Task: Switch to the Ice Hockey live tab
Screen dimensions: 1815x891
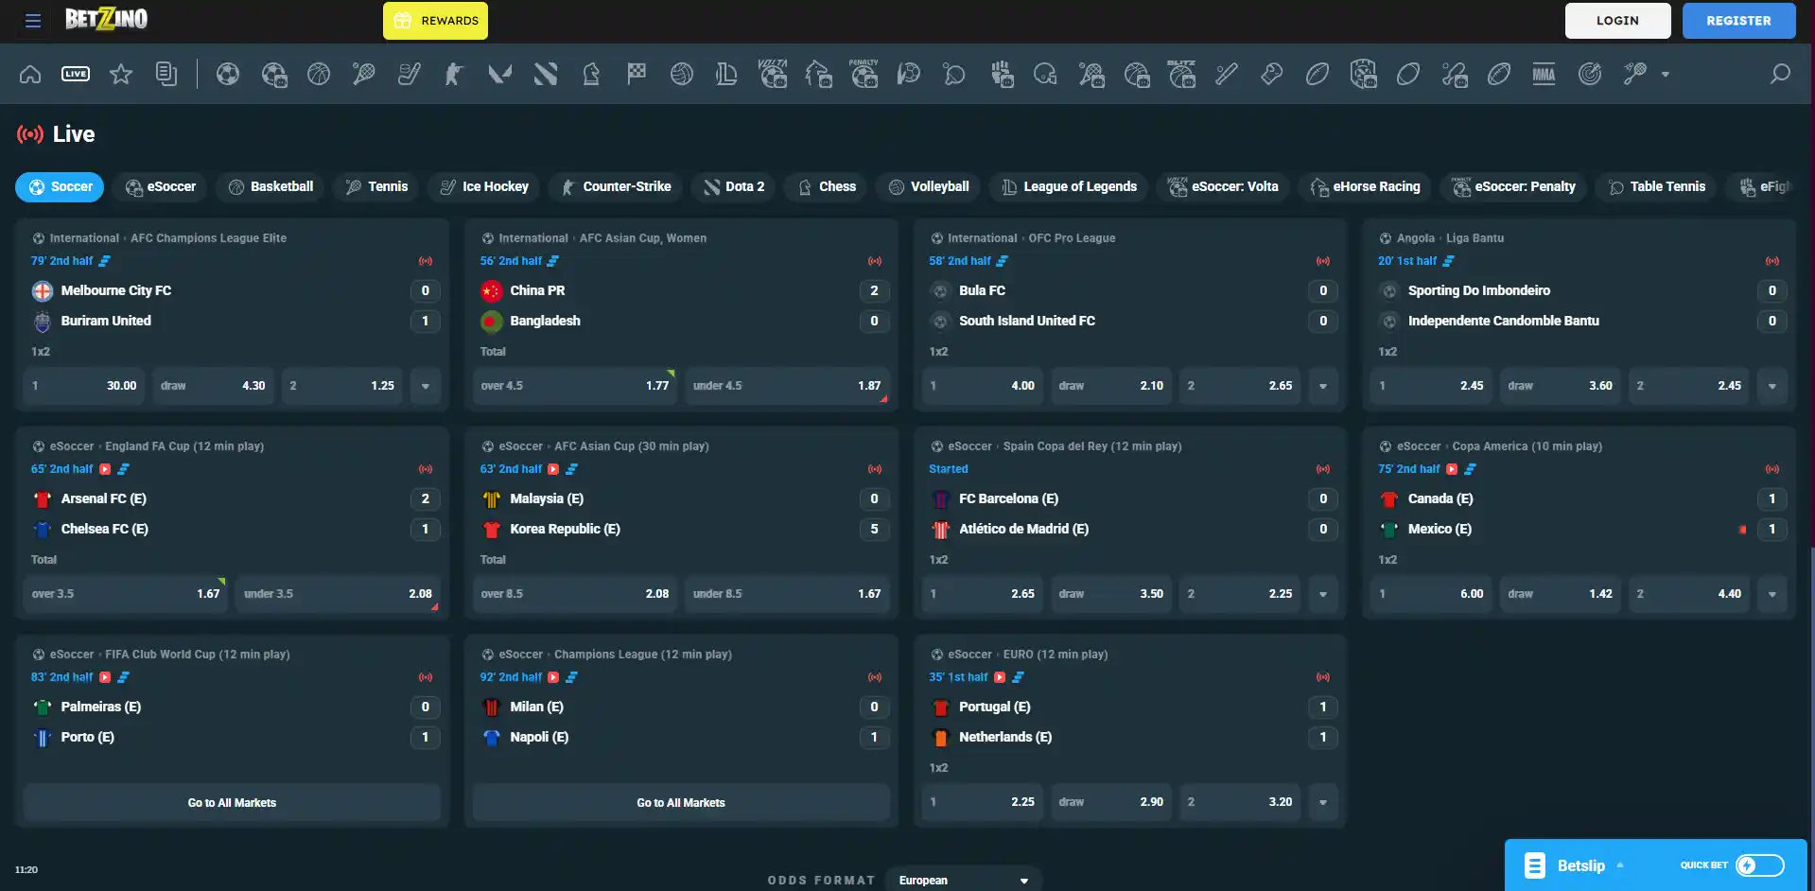Action: (484, 187)
